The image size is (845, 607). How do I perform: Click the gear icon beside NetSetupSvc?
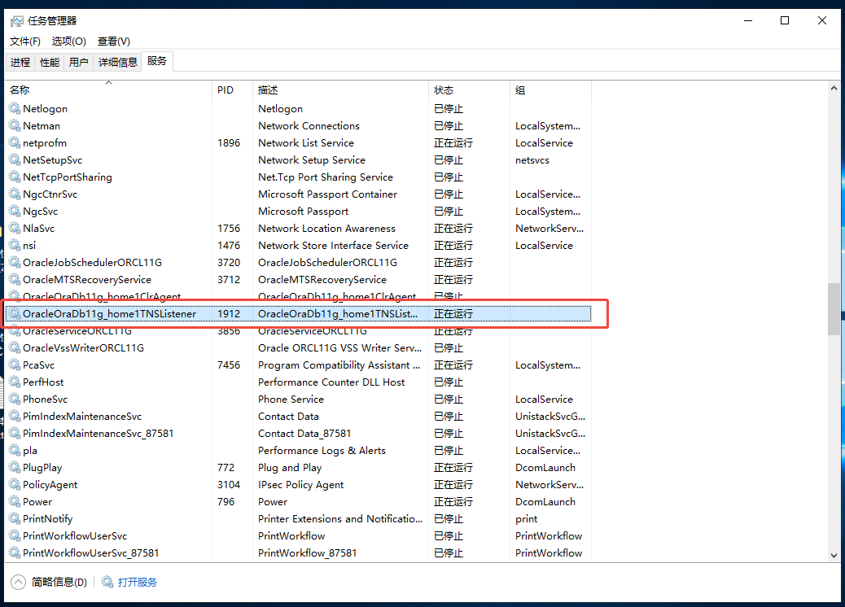pos(15,160)
